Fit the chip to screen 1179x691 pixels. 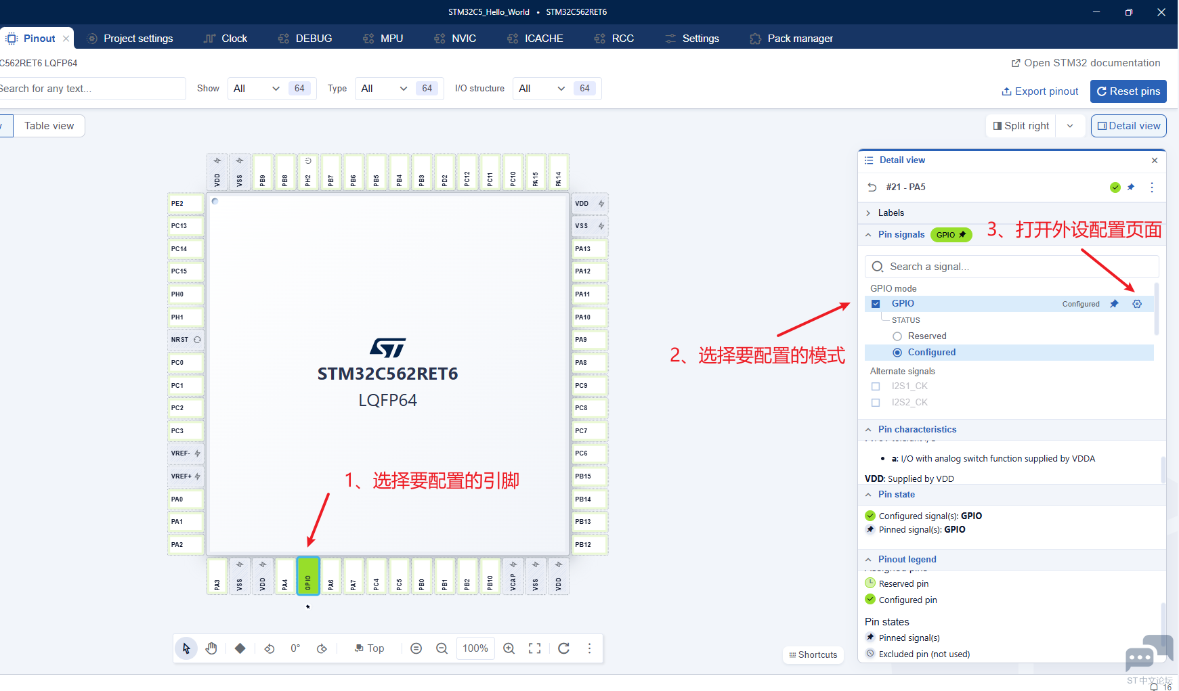535,648
